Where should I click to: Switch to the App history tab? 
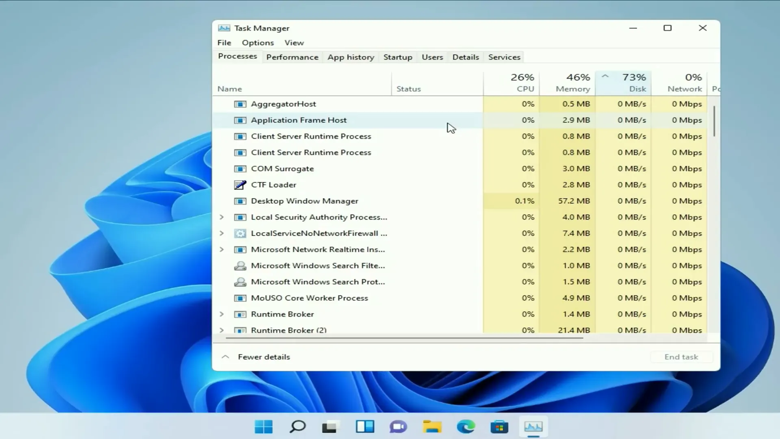click(351, 57)
